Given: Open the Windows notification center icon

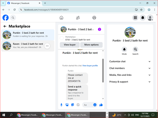Looking at the screenshot, I should 153,115.
